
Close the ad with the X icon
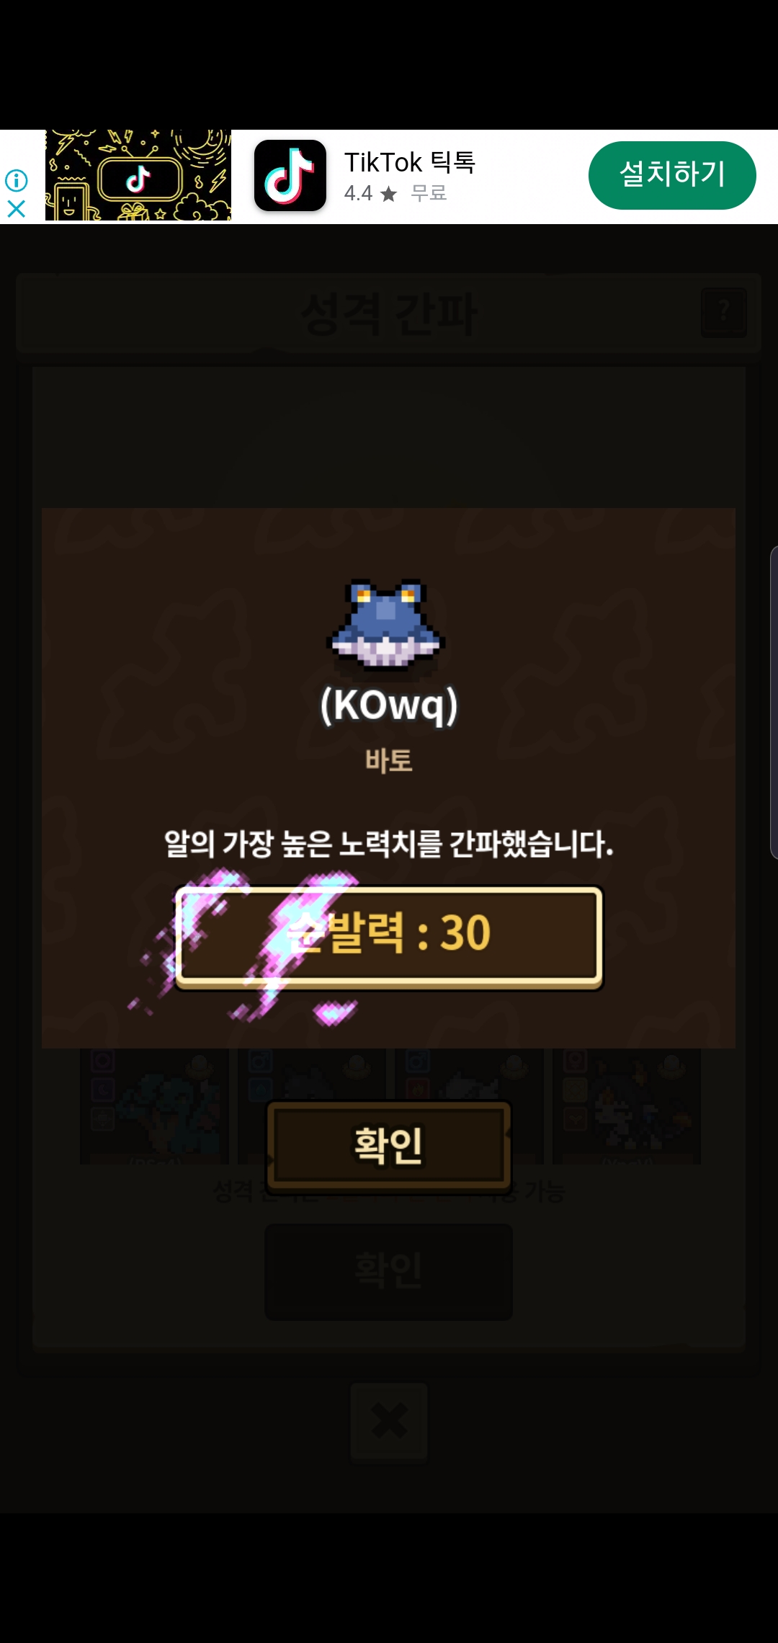pyautogui.click(x=16, y=209)
